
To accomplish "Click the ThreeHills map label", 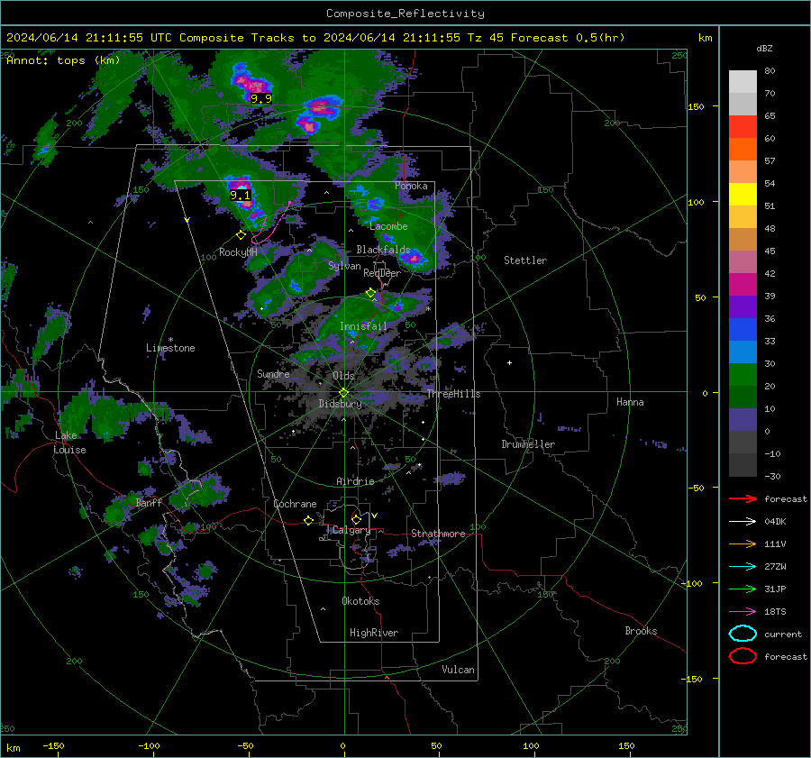I will tap(453, 394).
